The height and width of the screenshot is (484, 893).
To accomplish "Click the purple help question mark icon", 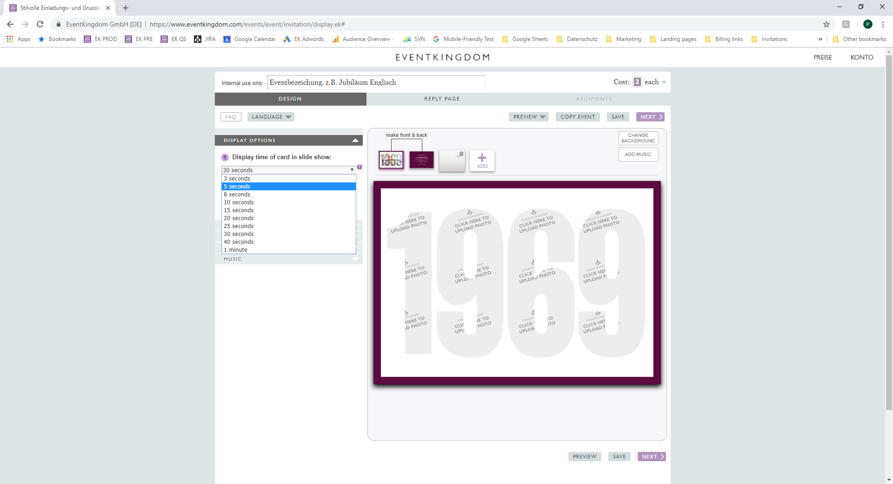I will click(x=360, y=167).
